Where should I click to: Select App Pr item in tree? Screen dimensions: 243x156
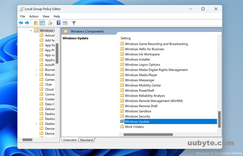click(x=50, y=50)
